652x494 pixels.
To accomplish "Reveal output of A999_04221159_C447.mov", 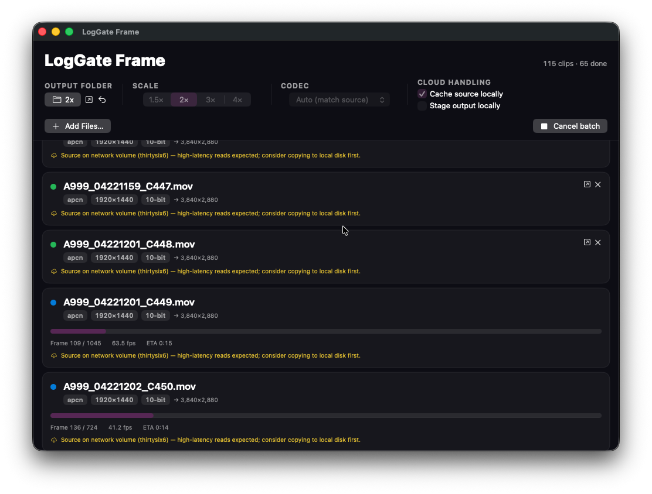I will [x=587, y=184].
